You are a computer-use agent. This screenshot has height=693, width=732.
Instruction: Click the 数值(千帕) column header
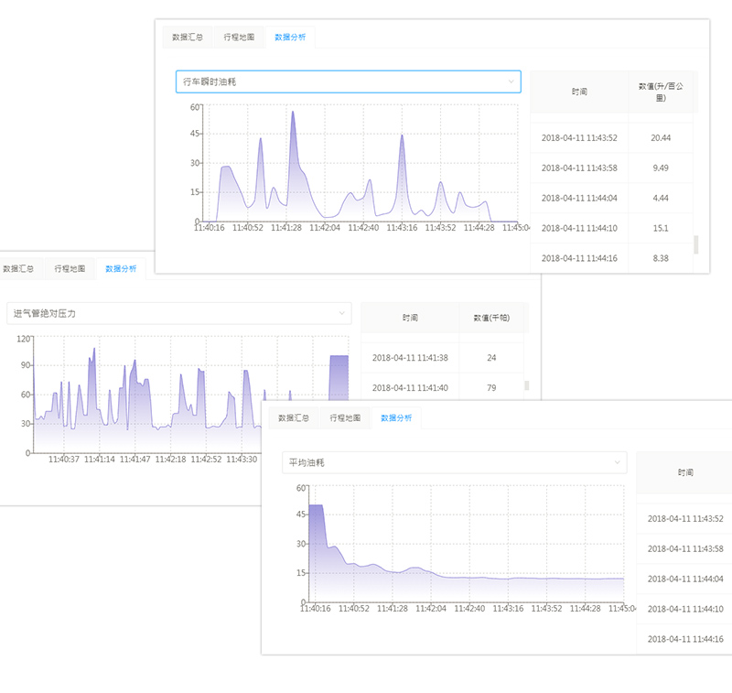tap(492, 317)
